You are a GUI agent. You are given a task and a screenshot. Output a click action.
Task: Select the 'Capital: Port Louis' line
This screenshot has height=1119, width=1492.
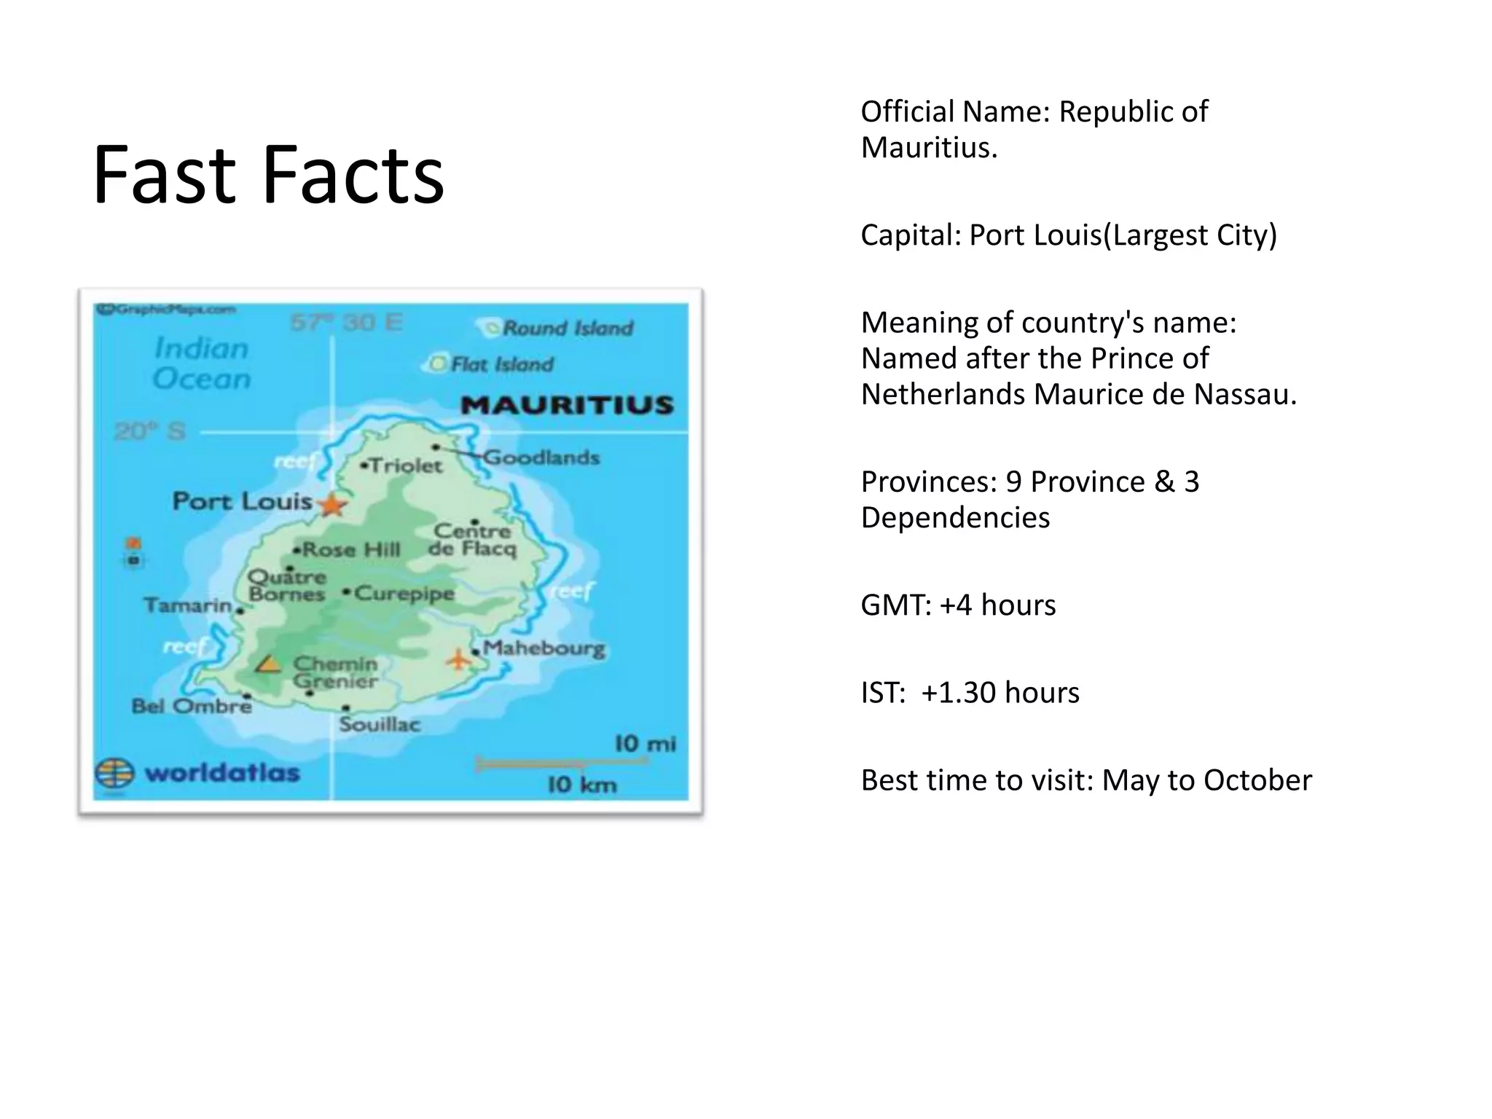[1068, 235]
